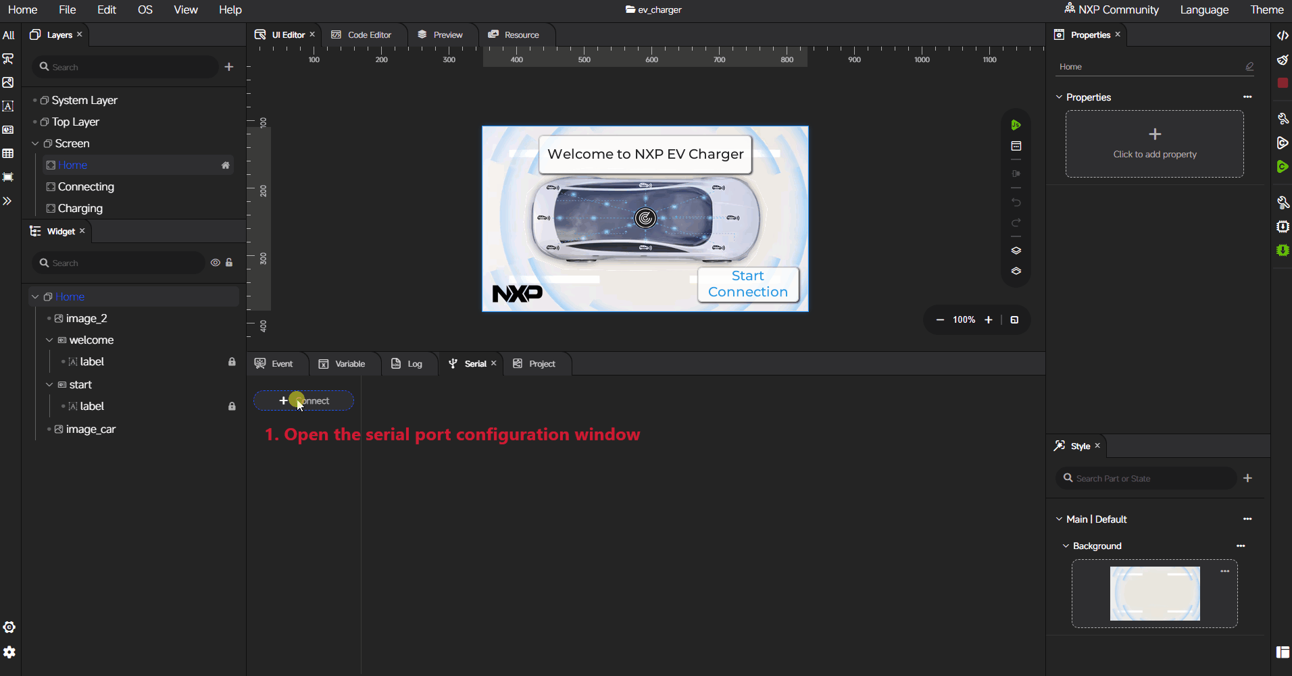Collapse the start widget group
The width and height of the screenshot is (1292, 676).
tap(49, 385)
